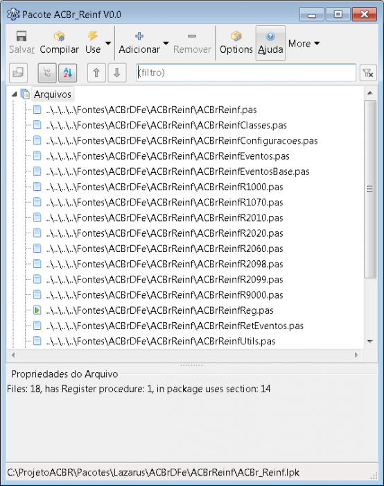Clear the filter with funnel icon
Screen dimensions: 384x486
[368, 73]
